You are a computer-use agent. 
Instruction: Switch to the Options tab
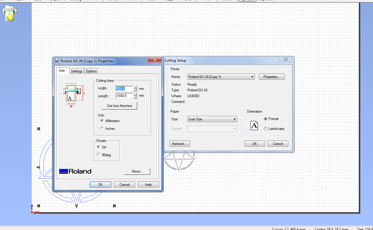(x=91, y=71)
